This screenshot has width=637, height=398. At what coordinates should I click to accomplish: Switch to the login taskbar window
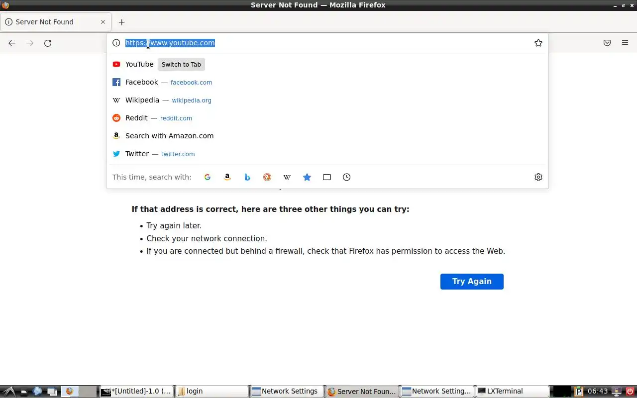pos(212,392)
